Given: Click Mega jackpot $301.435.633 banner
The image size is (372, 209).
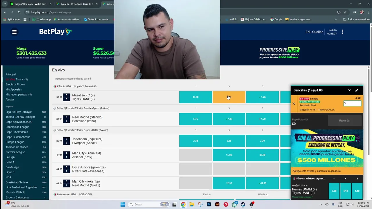Looking at the screenshot, I should [31, 53].
